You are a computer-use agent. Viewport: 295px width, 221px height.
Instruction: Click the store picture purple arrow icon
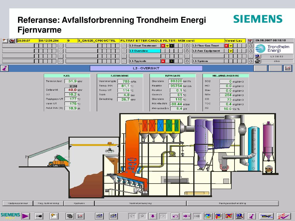(187, 216)
